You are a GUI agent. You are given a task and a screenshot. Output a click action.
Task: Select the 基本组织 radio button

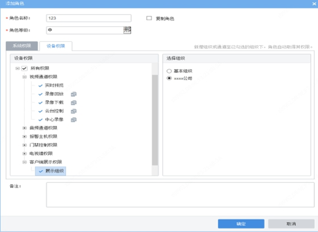169,72
